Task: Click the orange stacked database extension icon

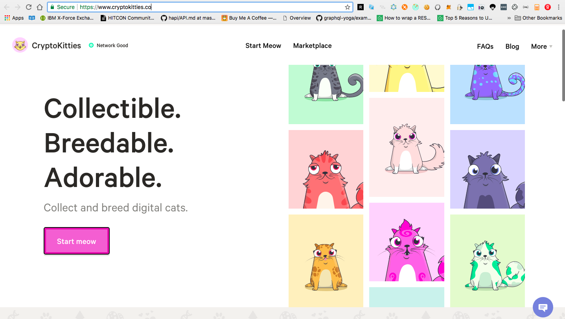Action: (536, 7)
